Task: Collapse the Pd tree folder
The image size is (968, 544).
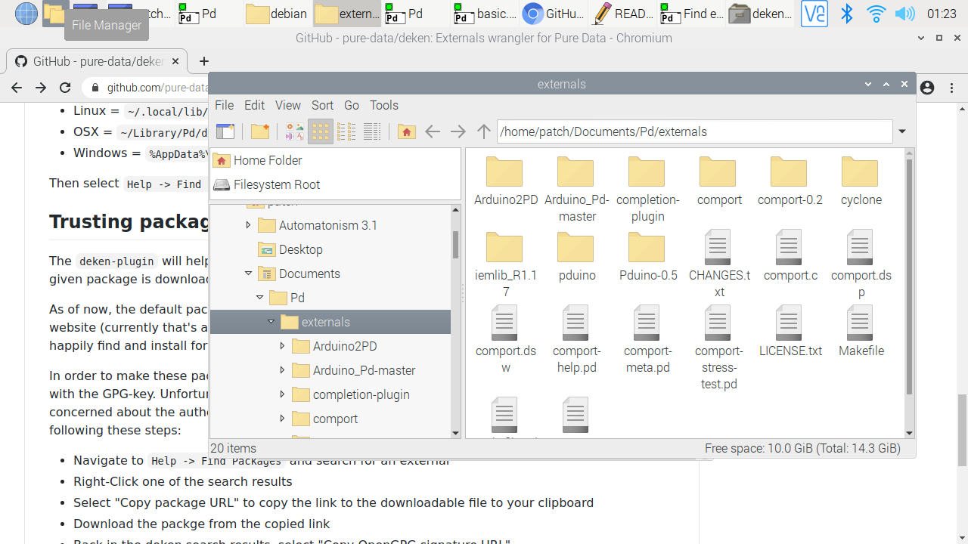Action: tap(259, 298)
